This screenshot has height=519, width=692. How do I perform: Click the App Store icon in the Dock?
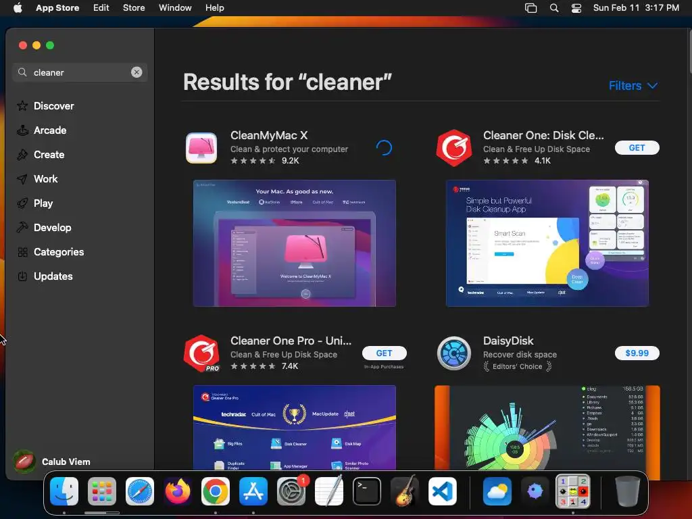[x=253, y=491]
